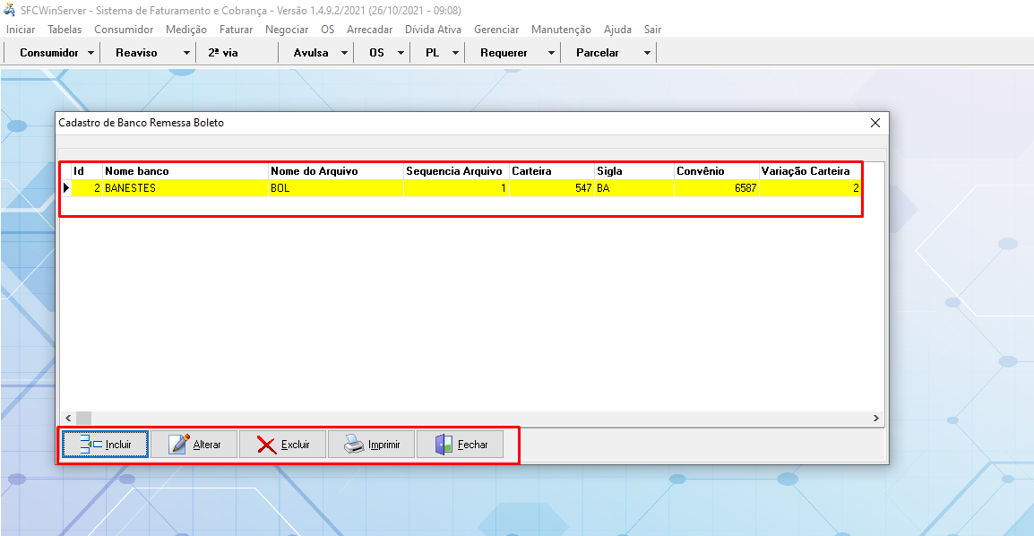Close the Cadastro de Banco Remessa Boleto dialog
Screen dimensions: 1034x536
coord(875,123)
